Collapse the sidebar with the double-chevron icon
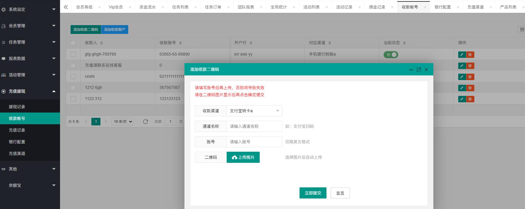Screen dimensions: 525x209 pyautogui.click(x=66, y=7)
